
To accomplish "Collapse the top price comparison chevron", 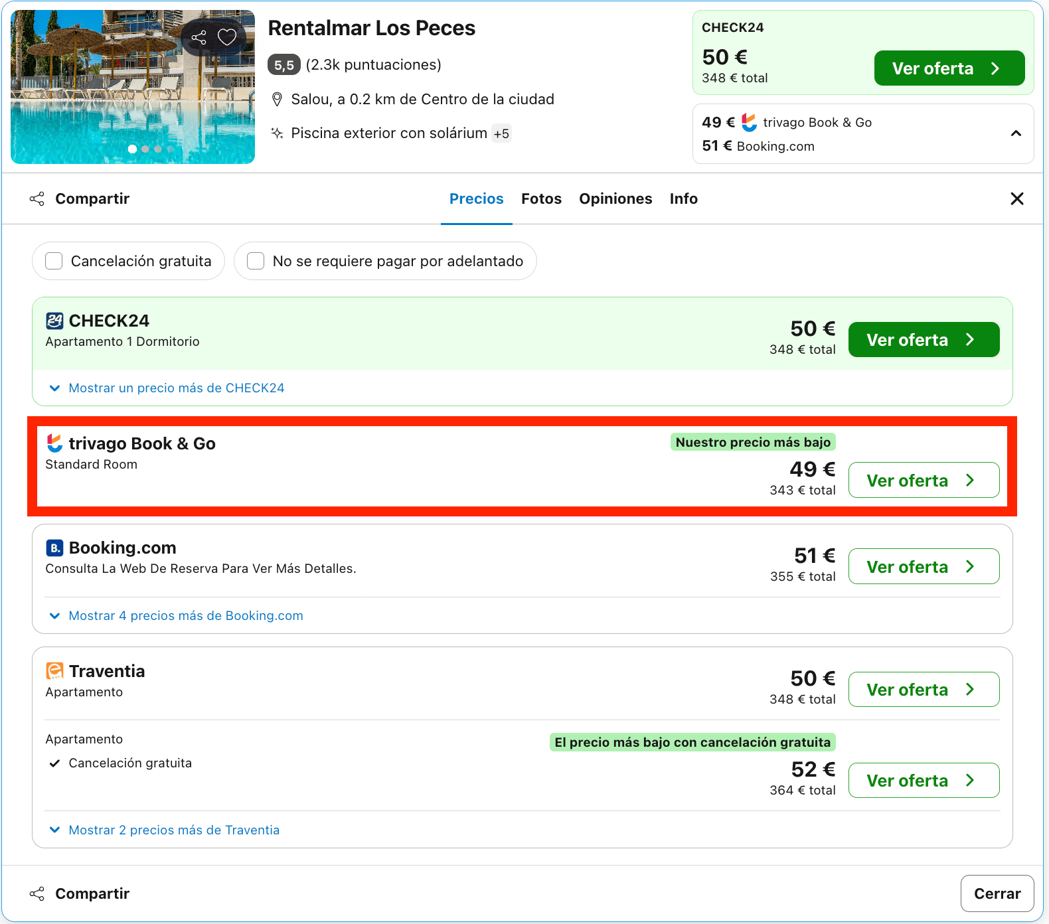I will pos(1016,133).
